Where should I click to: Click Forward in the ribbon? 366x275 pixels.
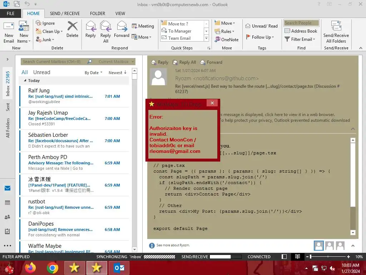click(x=122, y=29)
